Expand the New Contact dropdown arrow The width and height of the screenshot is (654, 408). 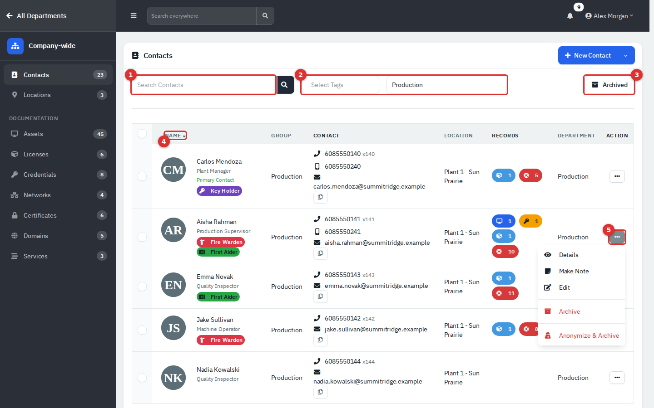626,55
